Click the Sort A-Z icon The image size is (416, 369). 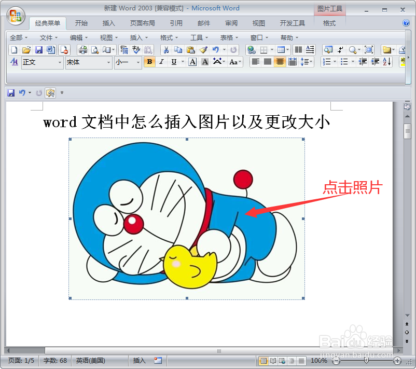pos(387,62)
